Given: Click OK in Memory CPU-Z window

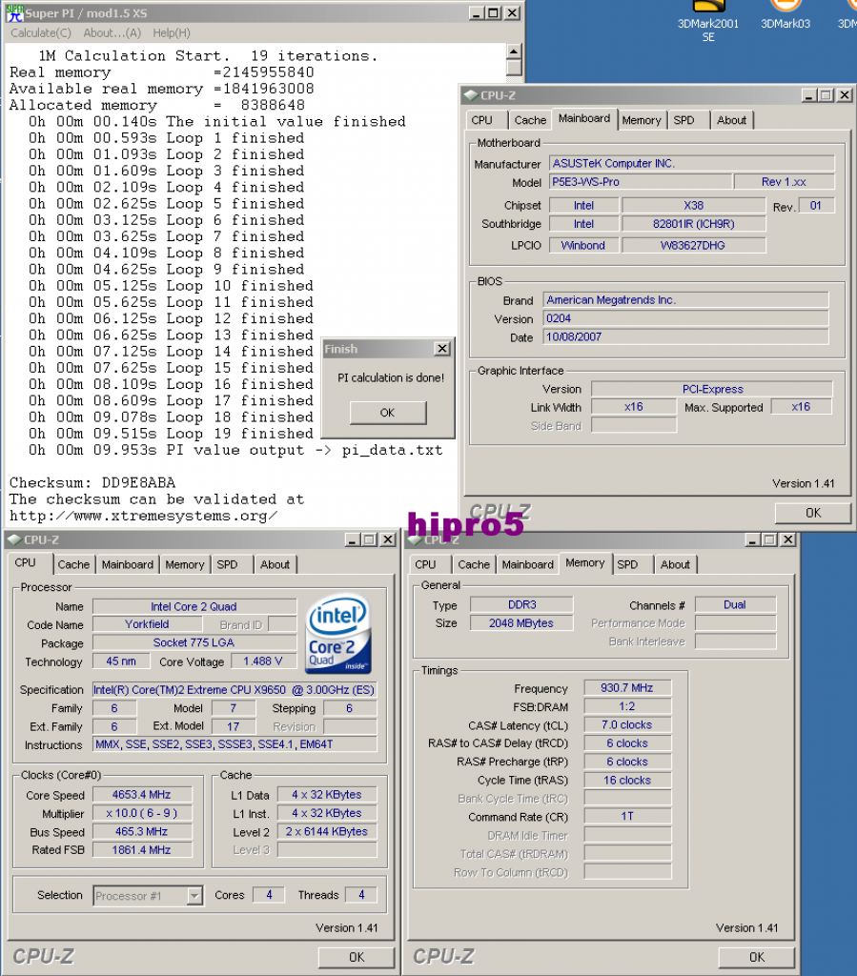Looking at the screenshot, I should [757, 957].
